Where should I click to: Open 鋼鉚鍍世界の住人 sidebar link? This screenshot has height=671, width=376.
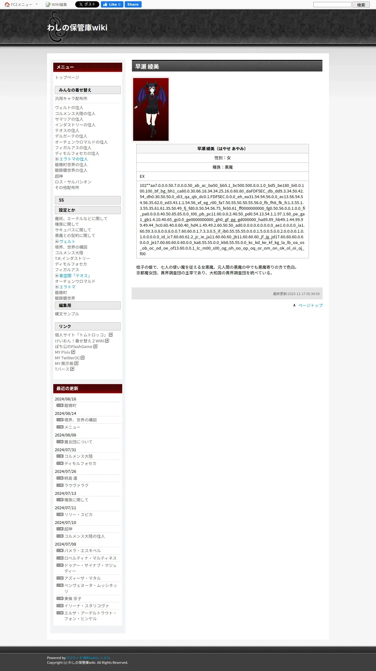[71, 170]
